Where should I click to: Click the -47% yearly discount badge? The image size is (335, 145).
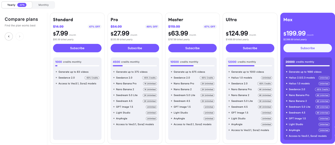click(22, 5)
